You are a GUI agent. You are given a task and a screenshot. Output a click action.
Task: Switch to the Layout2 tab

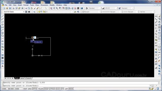click(x=29, y=78)
